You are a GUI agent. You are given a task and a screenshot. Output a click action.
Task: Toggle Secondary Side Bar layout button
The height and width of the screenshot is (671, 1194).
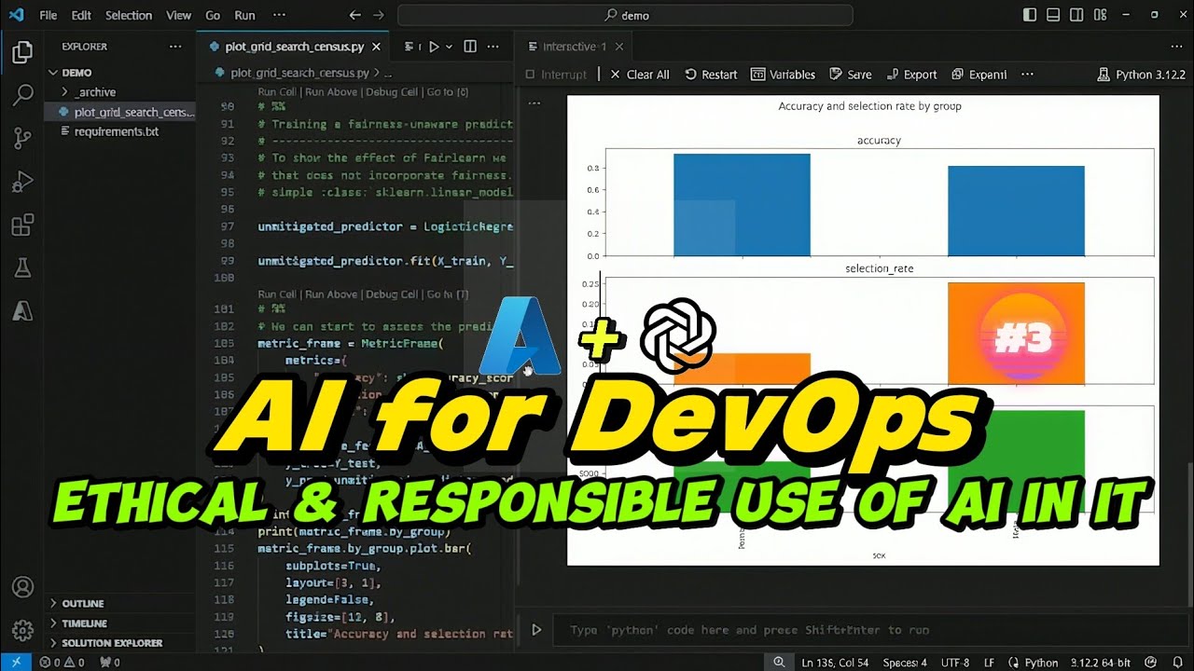point(1076,15)
